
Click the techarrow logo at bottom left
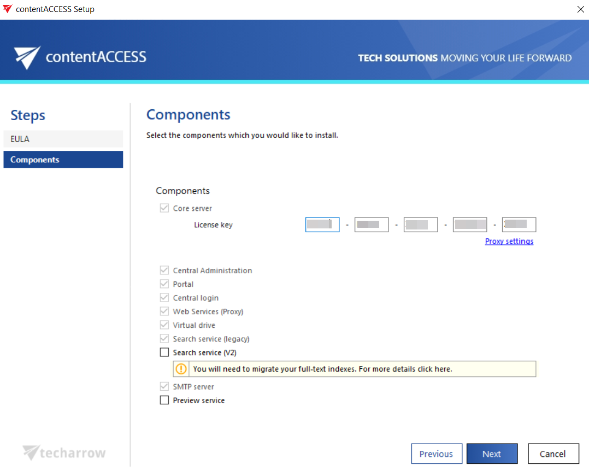(64, 452)
